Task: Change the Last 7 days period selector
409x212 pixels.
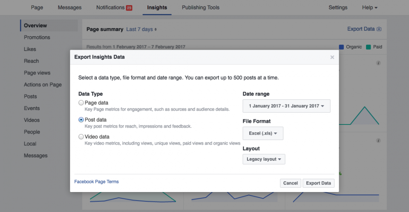Action: (141, 29)
